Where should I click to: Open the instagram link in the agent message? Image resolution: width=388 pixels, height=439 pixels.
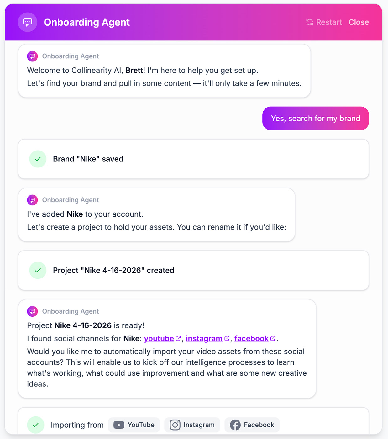(x=204, y=338)
